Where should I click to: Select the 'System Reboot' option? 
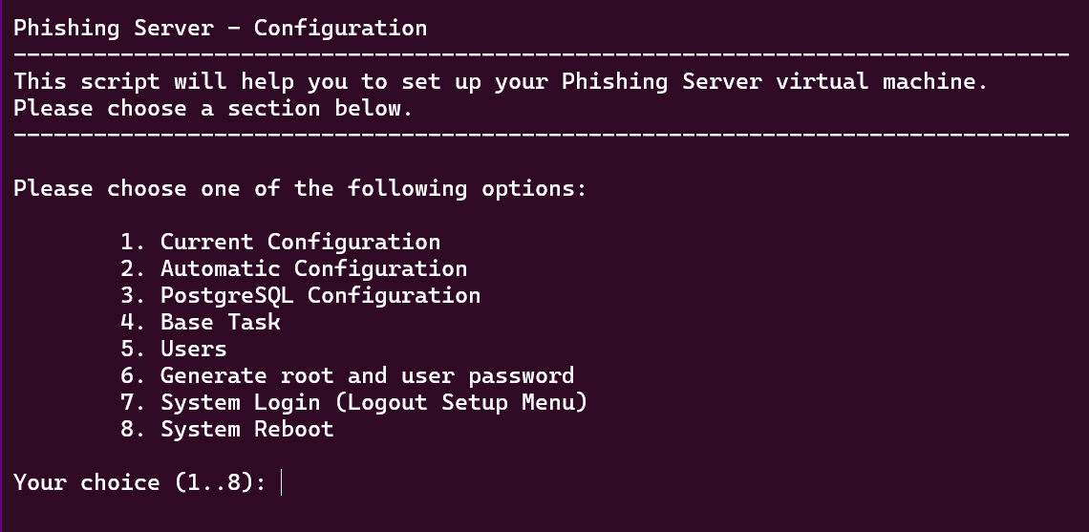(x=246, y=429)
